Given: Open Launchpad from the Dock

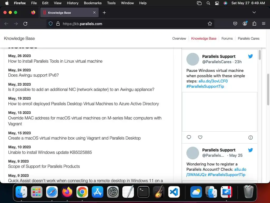Looking at the screenshot, I should pos(37,192).
